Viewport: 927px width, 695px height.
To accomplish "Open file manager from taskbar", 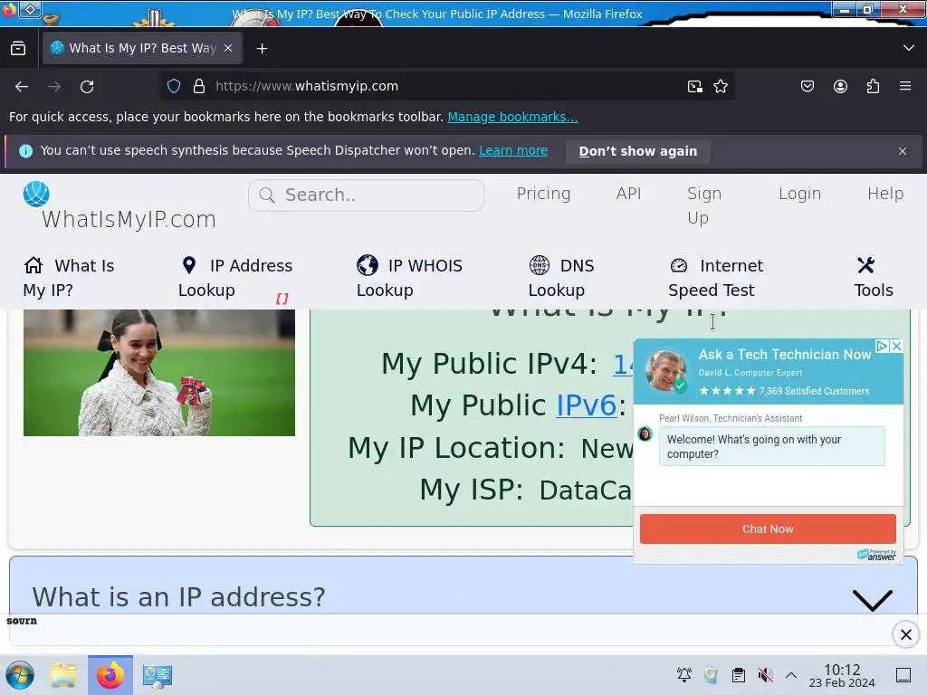I will (62, 675).
